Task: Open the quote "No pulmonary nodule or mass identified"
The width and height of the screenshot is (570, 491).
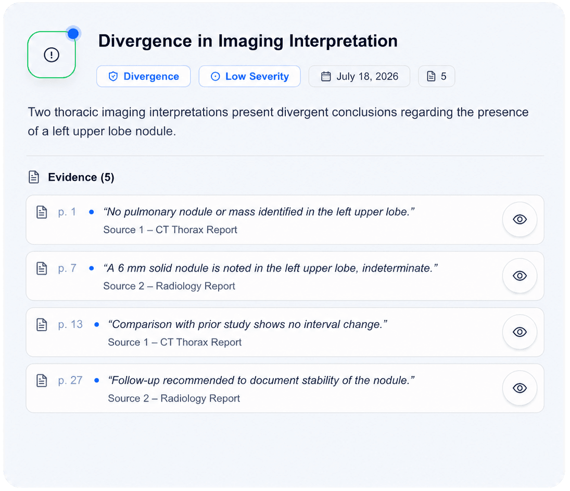Action: [x=259, y=212]
